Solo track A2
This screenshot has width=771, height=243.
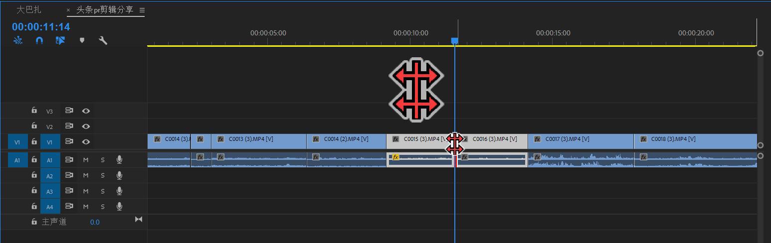[103, 175]
